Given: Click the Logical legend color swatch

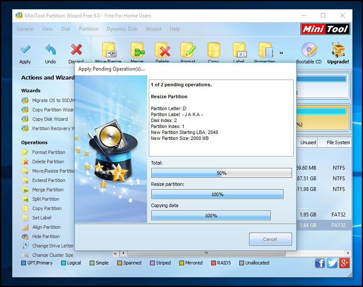Looking at the screenshot, I should 63,263.
